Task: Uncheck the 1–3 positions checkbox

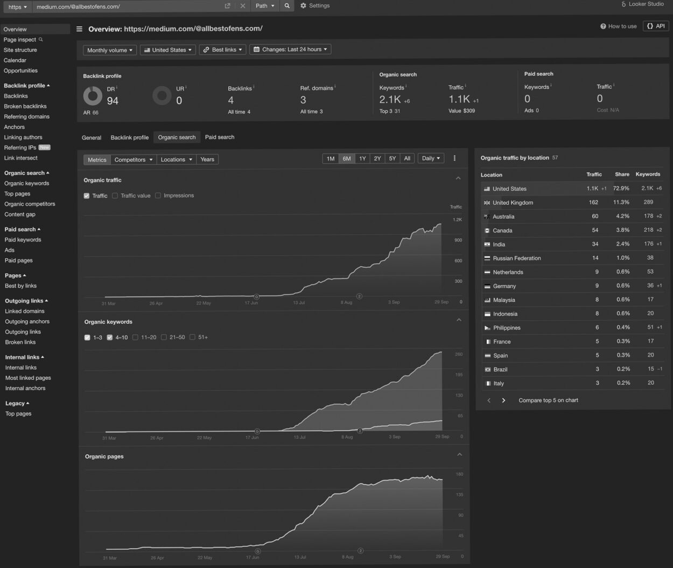Action: [87, 337]
